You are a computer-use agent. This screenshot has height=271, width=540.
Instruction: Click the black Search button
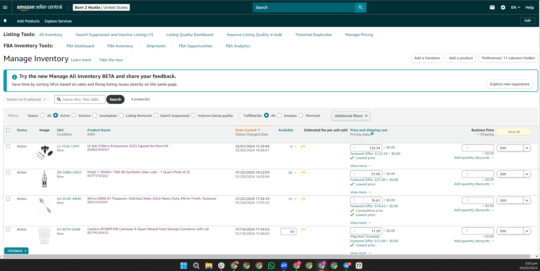(115, 99)
